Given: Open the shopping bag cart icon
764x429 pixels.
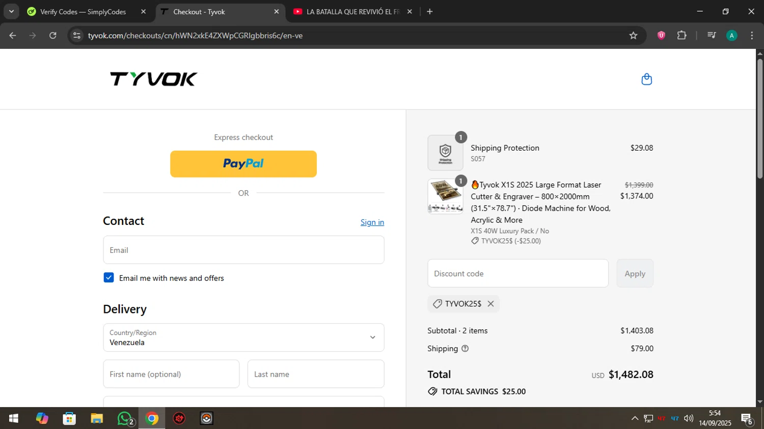Looking at the screenshot, I should tap(646, 79).
